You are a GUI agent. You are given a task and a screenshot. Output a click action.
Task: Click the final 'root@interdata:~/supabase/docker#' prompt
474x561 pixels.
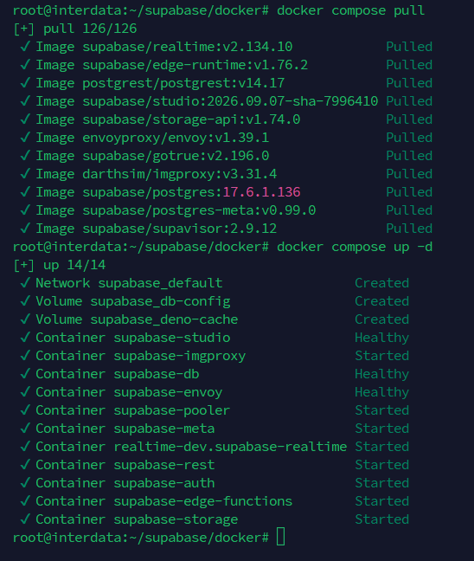[140, 538]
